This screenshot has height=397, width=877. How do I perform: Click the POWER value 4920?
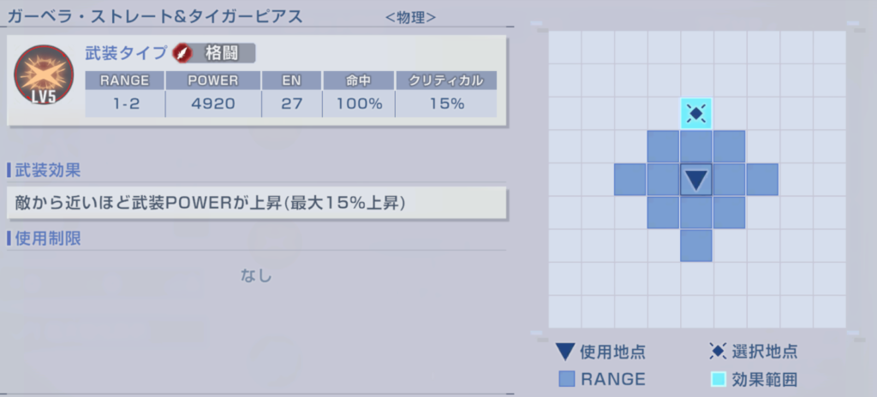pyautogui.click(x=212, y=104)
